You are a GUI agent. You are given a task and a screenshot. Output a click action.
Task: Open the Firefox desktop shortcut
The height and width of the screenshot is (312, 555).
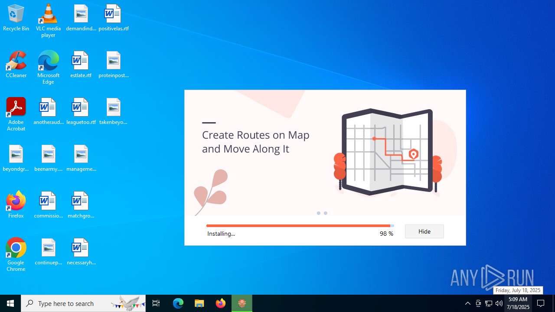tap(16, 205)
